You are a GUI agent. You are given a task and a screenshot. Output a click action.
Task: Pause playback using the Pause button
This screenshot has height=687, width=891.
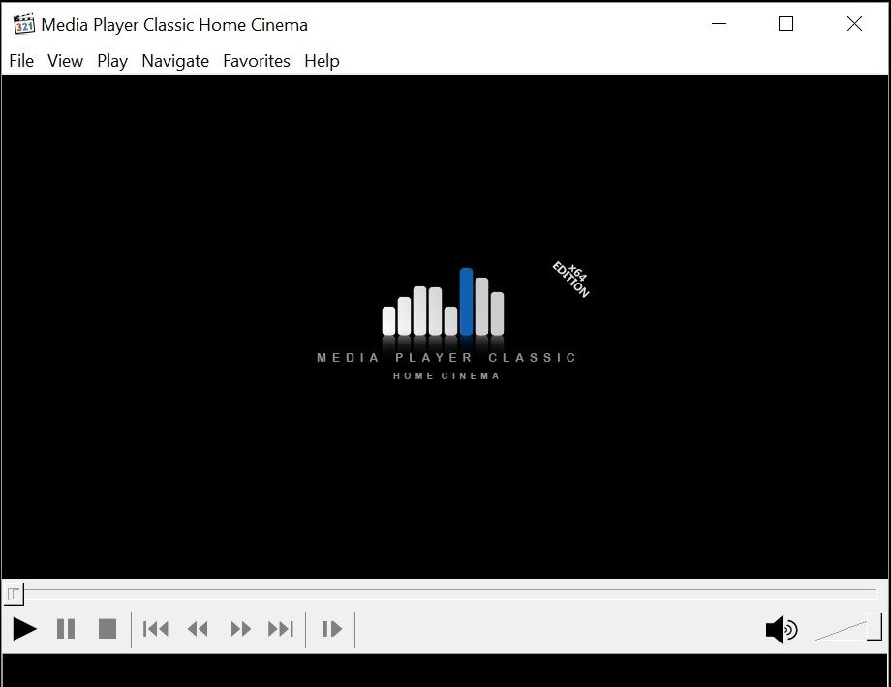(x=66, y=629)
